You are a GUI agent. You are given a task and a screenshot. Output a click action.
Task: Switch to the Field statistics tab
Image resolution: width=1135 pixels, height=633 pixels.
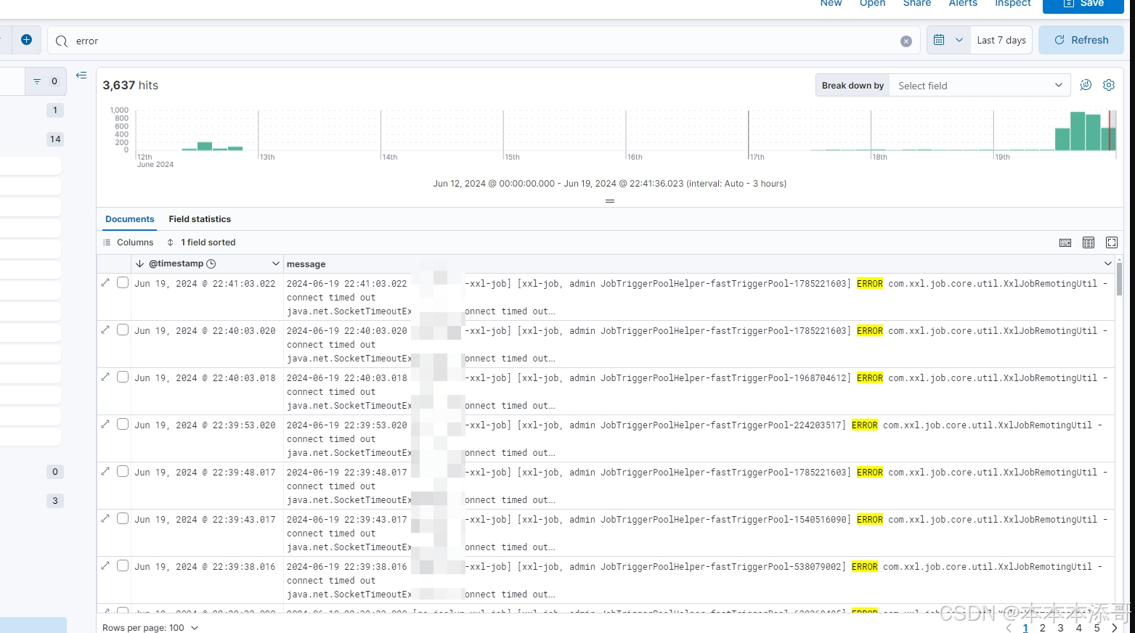pyautogui.click(x=200, y=219)
